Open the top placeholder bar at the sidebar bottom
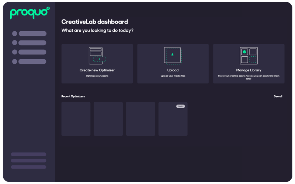 click(x=28, y=154)
